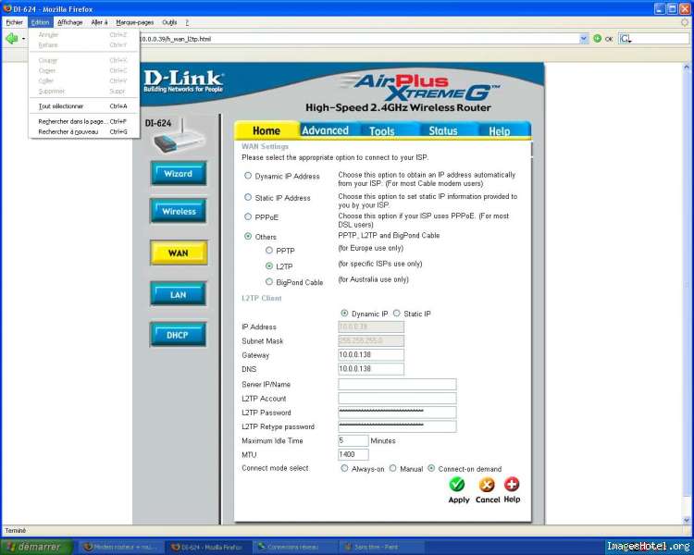Open the Wizard setup button
Viewport: 694px width, 555px height.
[179, 174]
